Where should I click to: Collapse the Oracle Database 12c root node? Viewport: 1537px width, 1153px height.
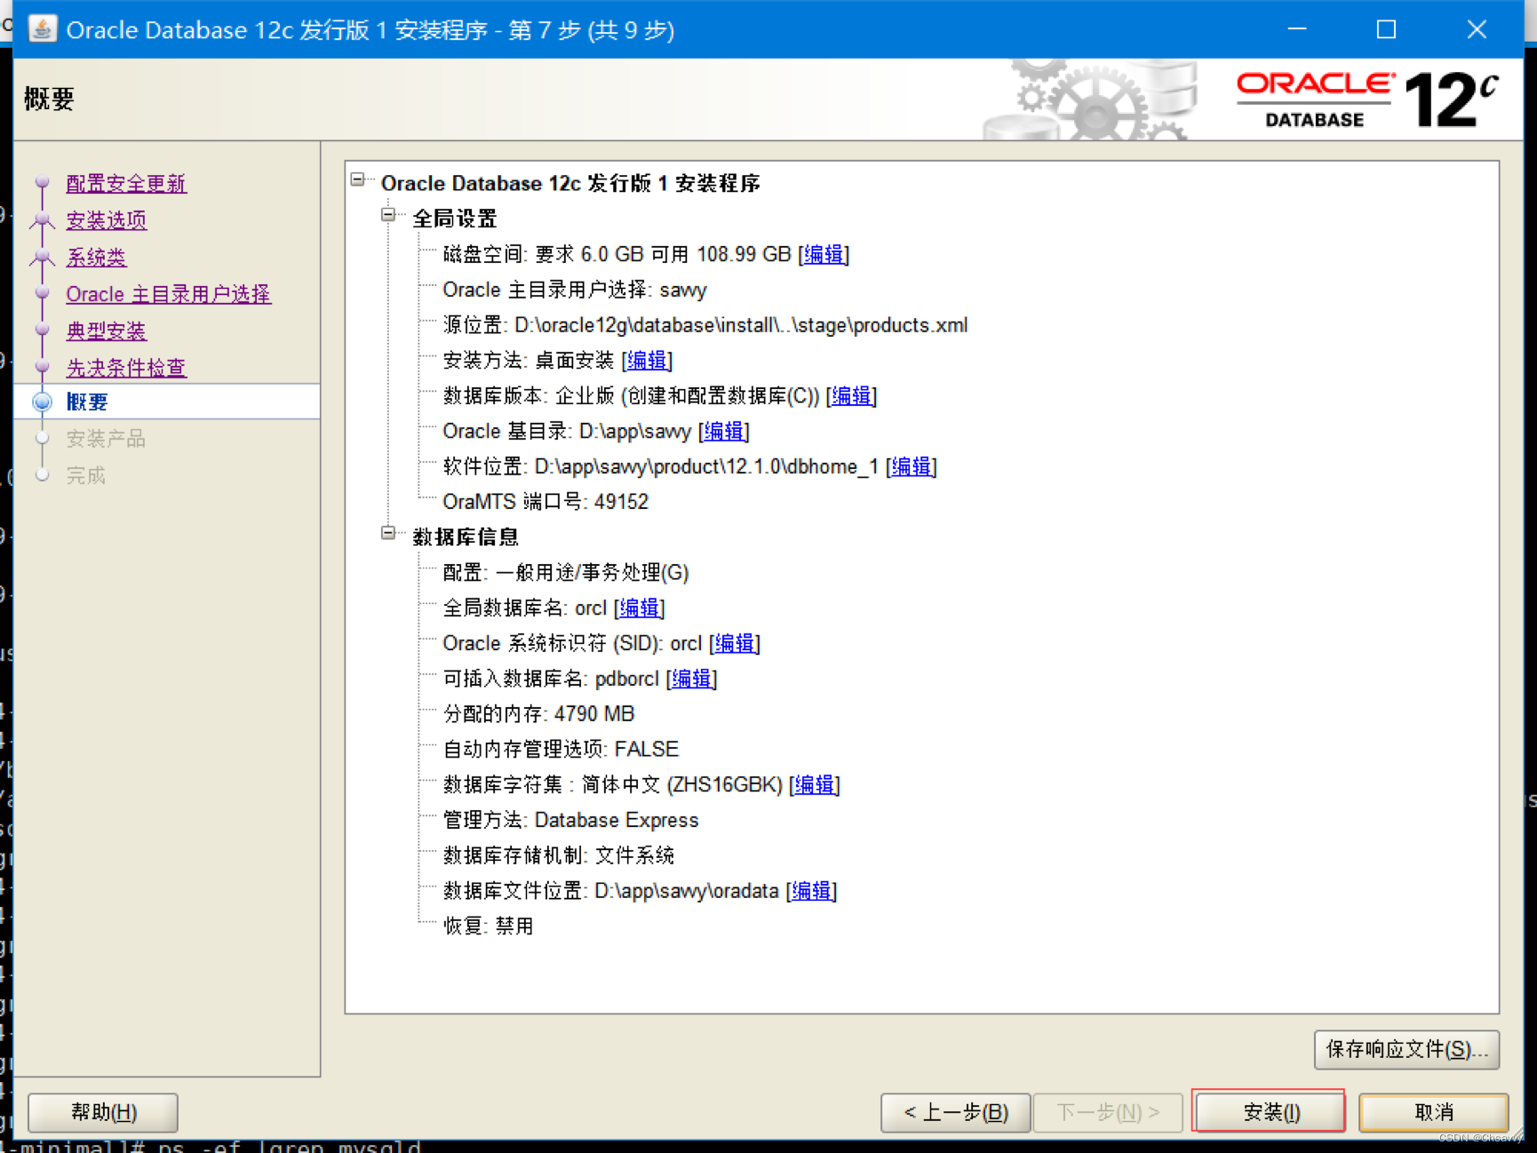point(358,179)
